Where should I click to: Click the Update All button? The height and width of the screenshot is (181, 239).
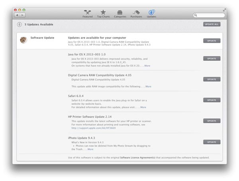(212, 24)
